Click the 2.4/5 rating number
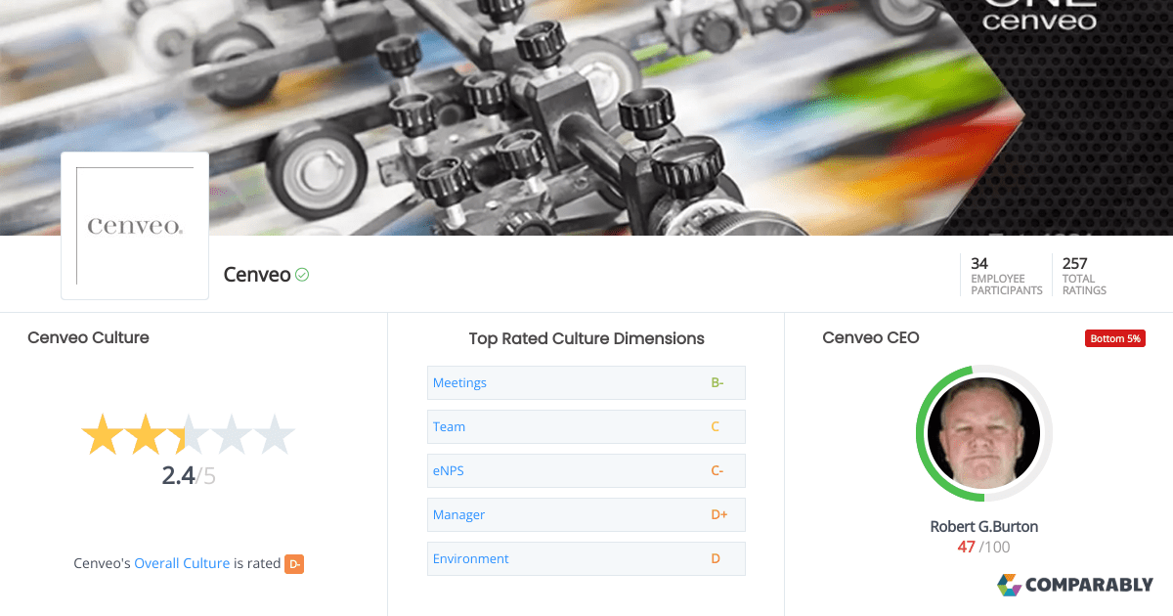 (189, 476)
